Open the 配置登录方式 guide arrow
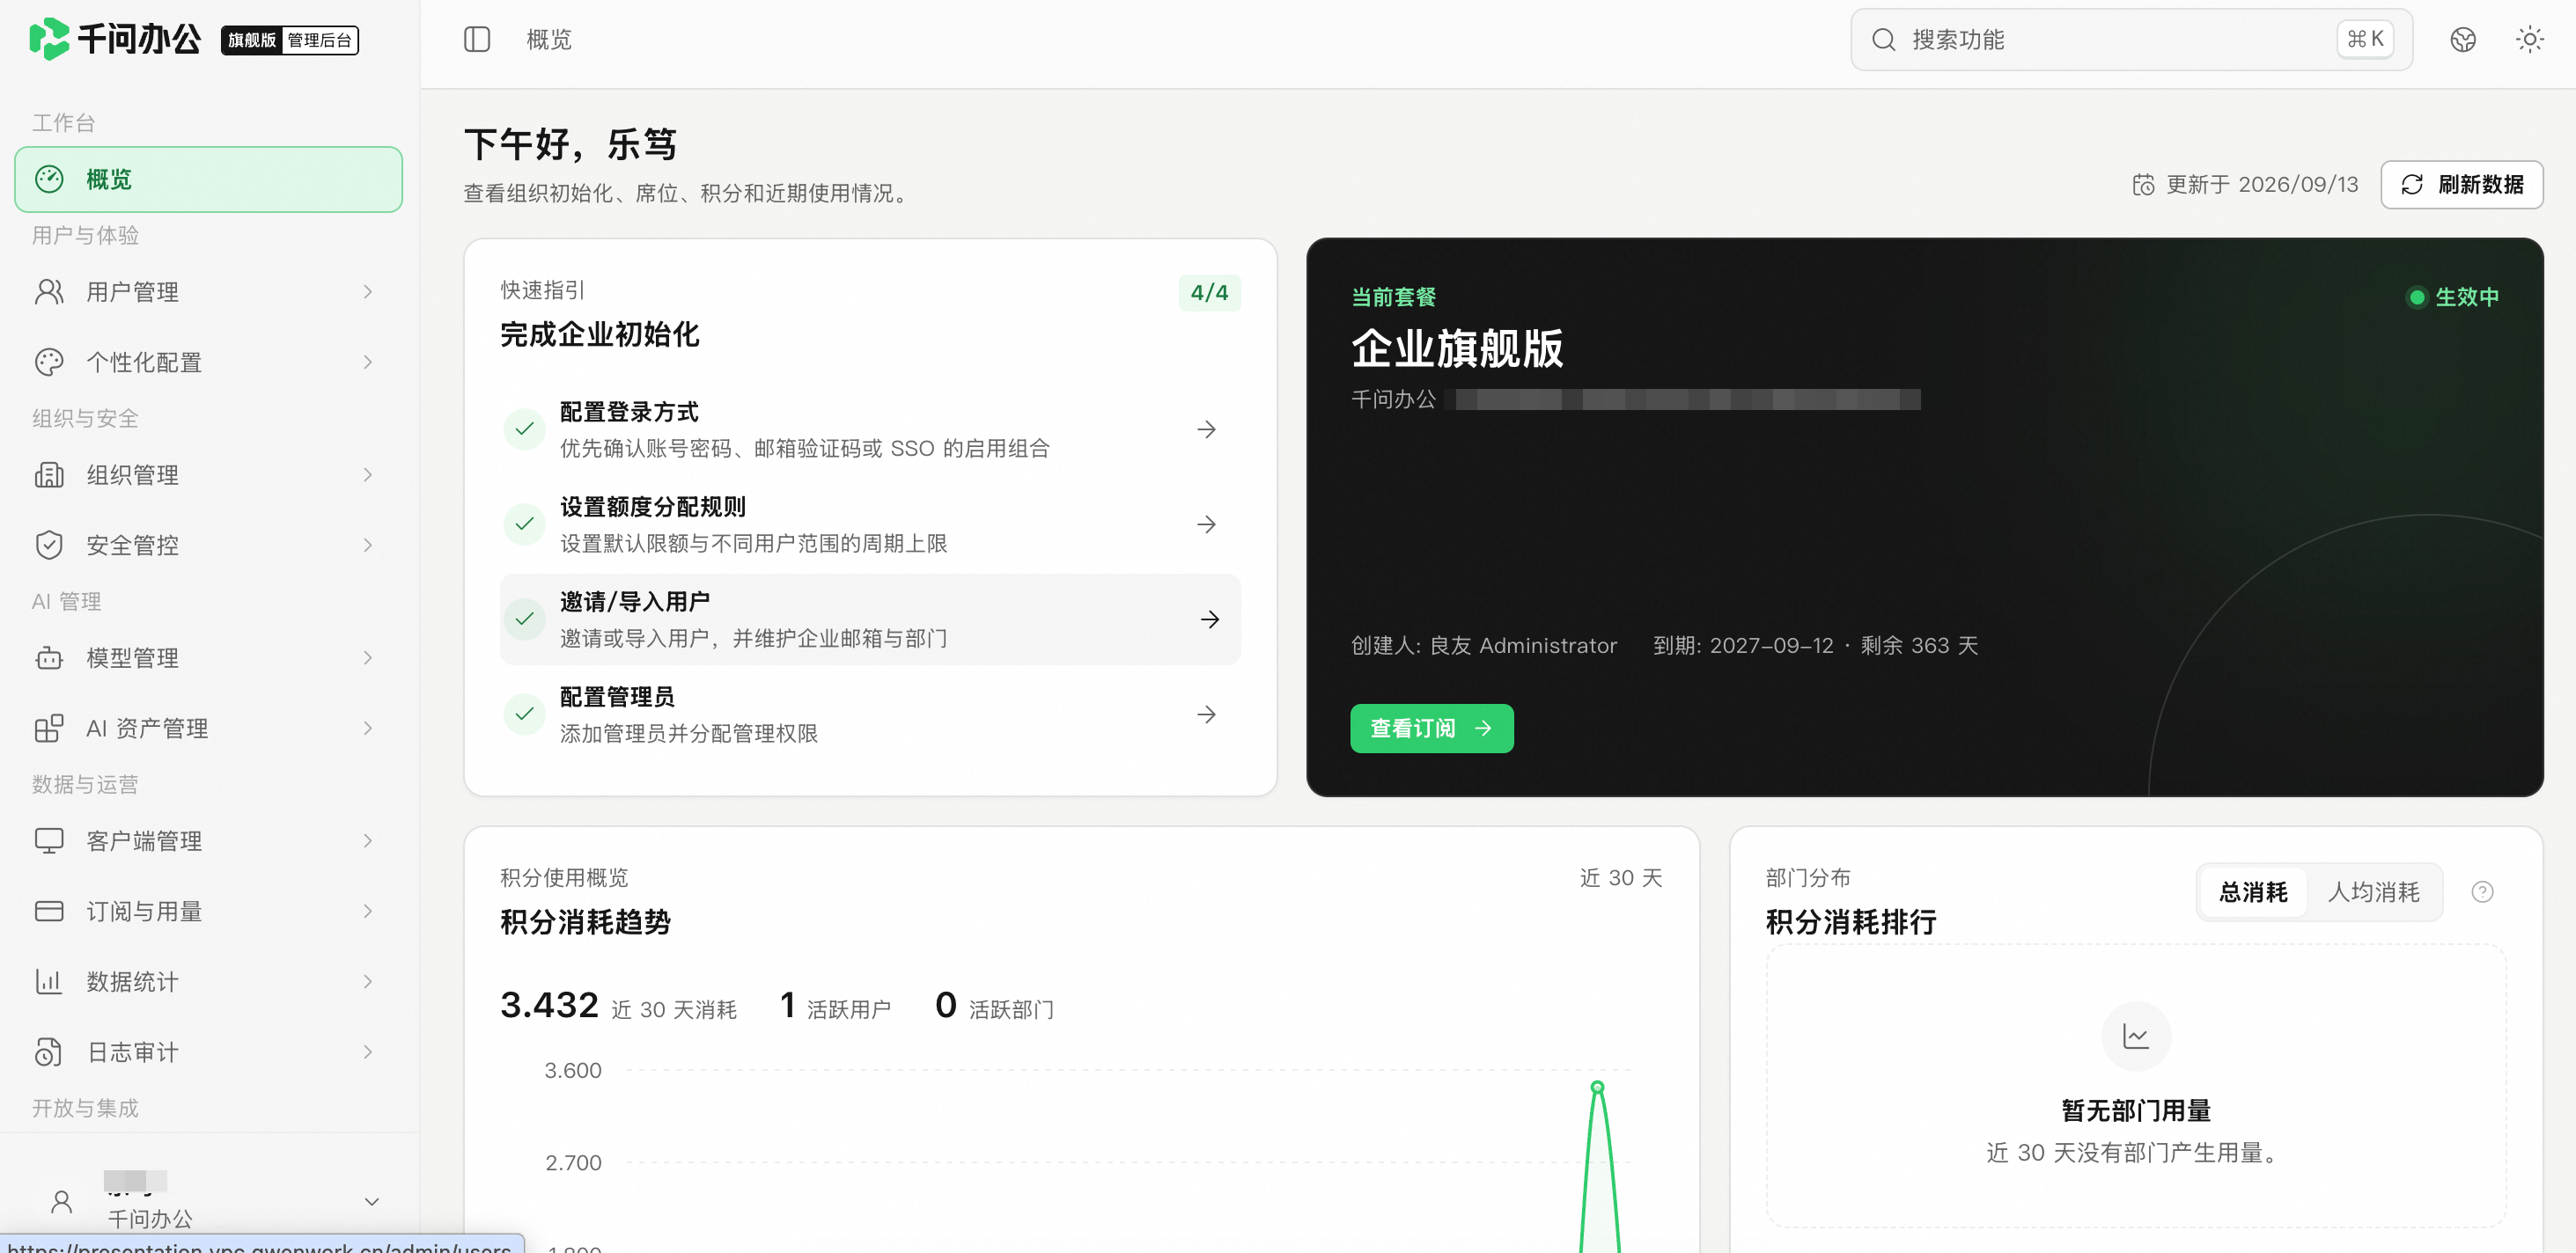The height and width of the screenshot is (1253, 2576). 1207,429
